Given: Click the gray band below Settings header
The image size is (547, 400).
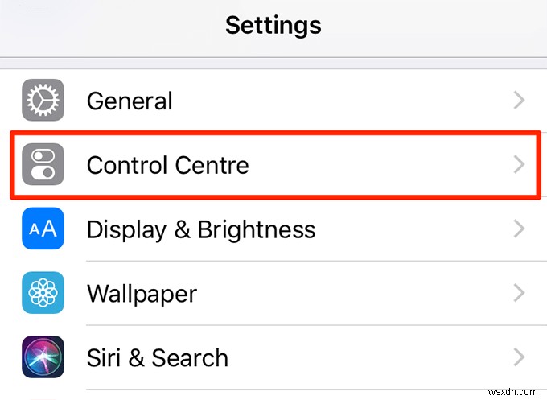Looking at the screenshot, I should [273, 63].
